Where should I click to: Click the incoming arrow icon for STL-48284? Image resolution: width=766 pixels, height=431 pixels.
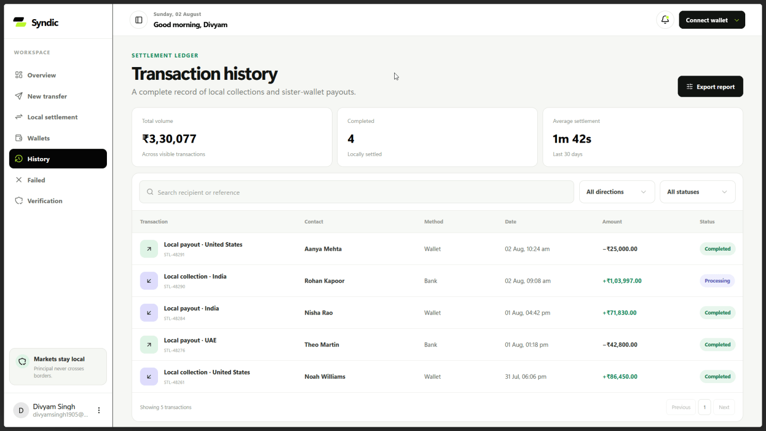[149, 313]
